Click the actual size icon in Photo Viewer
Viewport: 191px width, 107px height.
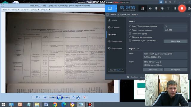[x=45, y=97]
